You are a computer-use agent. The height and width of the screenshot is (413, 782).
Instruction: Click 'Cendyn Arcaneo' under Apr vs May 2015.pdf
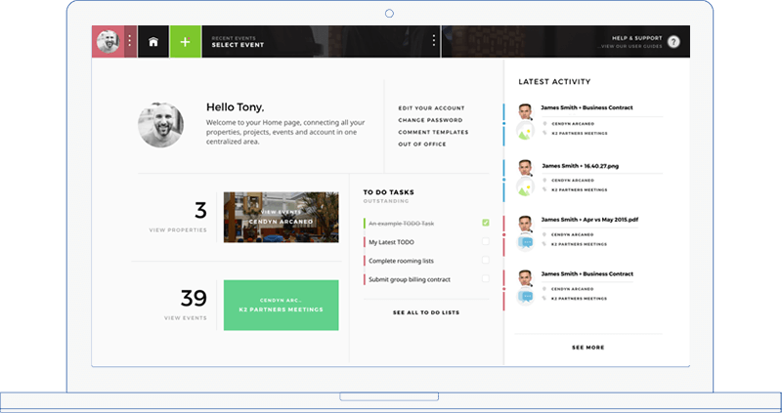point(573,234)
